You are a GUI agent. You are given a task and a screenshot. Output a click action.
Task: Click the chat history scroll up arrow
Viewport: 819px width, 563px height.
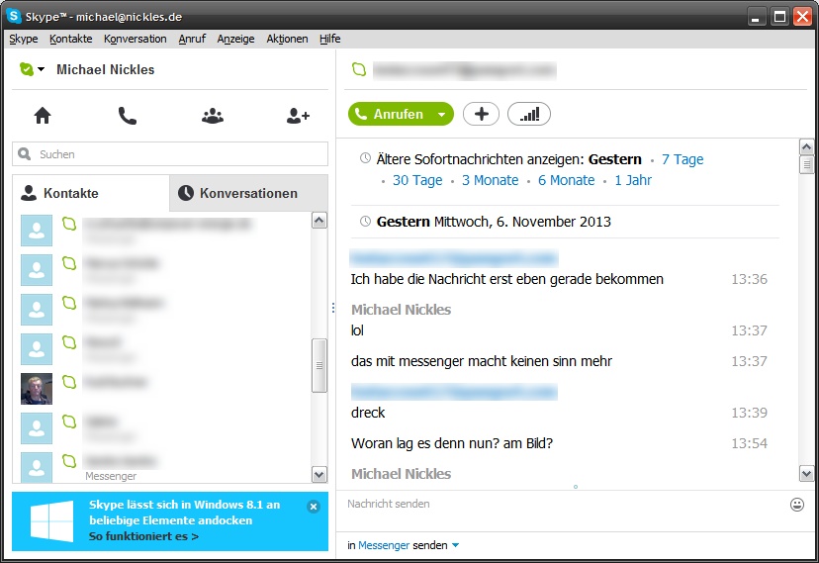point(806,147)
